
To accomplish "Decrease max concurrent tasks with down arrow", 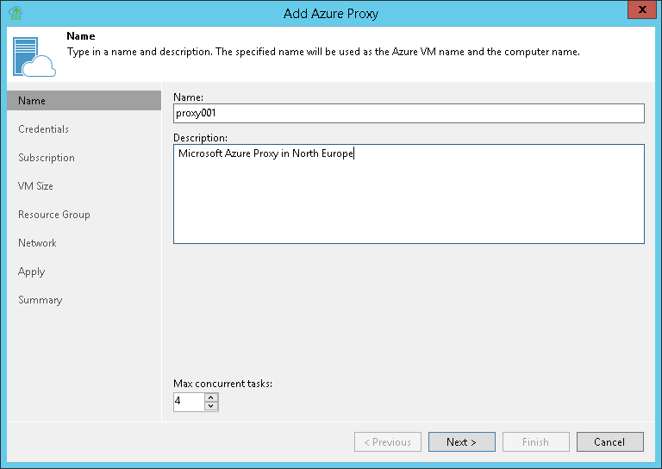I will tap(211, 406).
